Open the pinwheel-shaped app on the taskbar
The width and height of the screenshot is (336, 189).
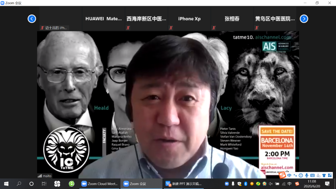click(57, 184)
